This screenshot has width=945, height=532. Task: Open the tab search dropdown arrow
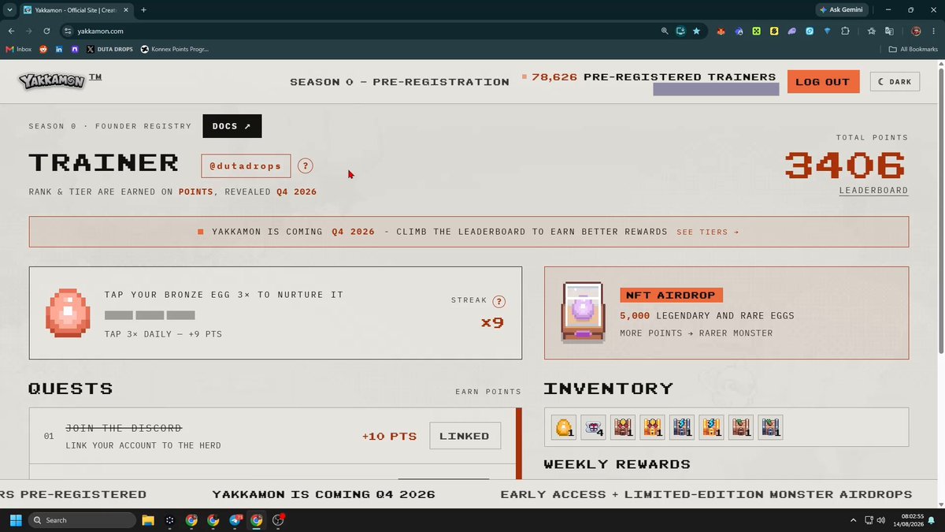[9, 9]
